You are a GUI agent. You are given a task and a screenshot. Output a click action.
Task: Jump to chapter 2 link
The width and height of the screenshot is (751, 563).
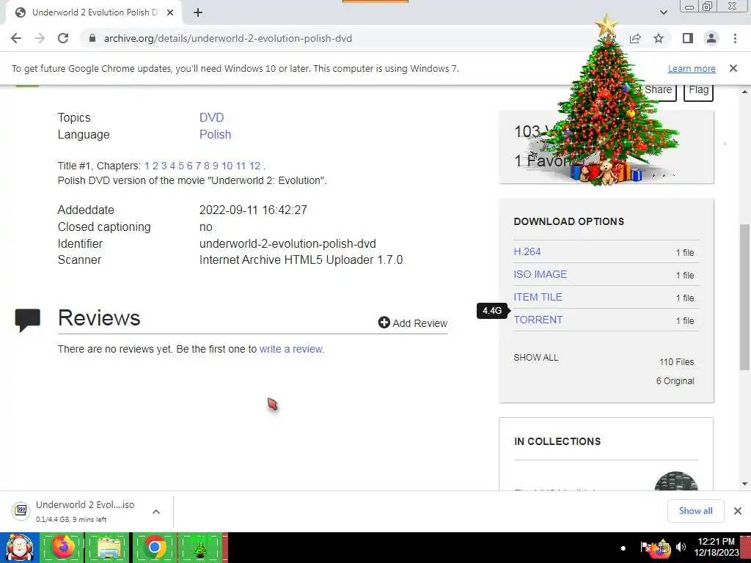coord(155,166)
